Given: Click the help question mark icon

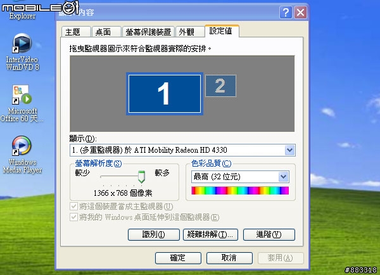Looking at the screenshot, I should coord(286,13).
